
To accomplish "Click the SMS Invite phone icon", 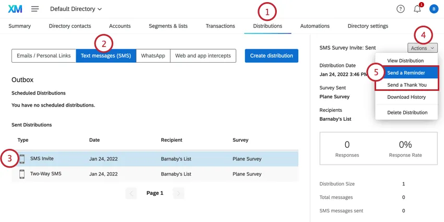I will (22, 159).
